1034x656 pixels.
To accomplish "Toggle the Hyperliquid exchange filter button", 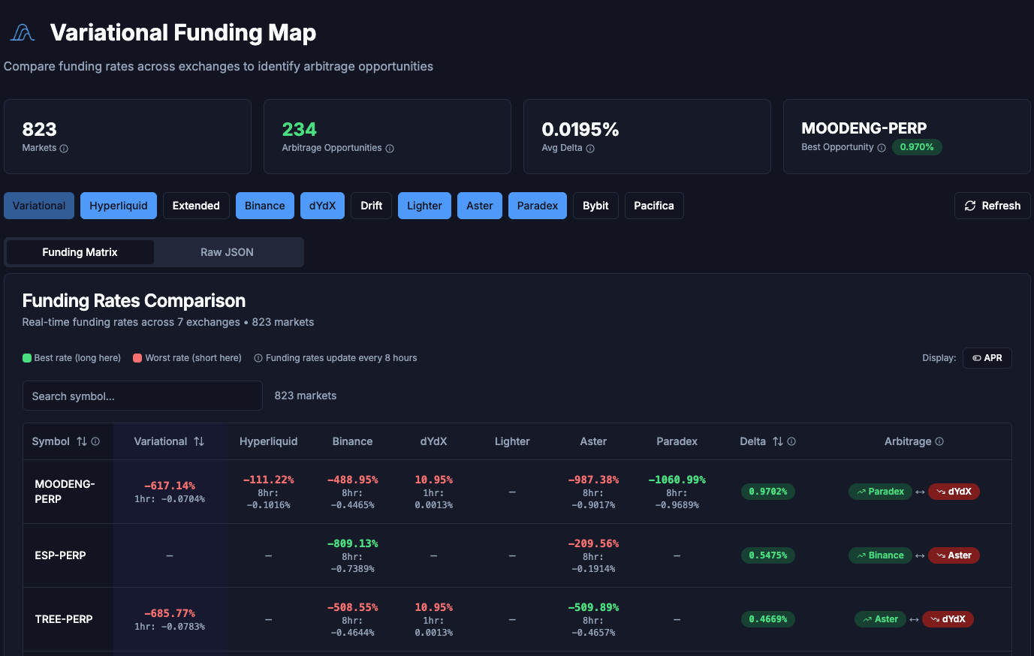I will (119, 206).
